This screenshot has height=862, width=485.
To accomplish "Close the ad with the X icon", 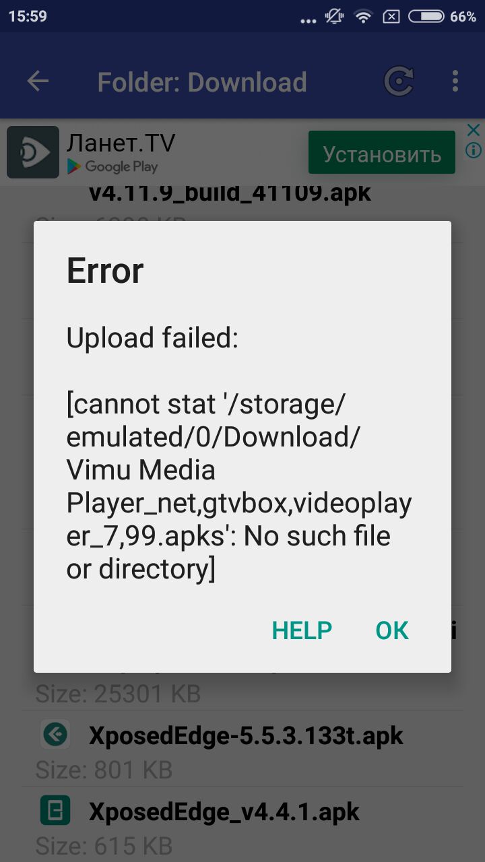I will click(474, 130).
